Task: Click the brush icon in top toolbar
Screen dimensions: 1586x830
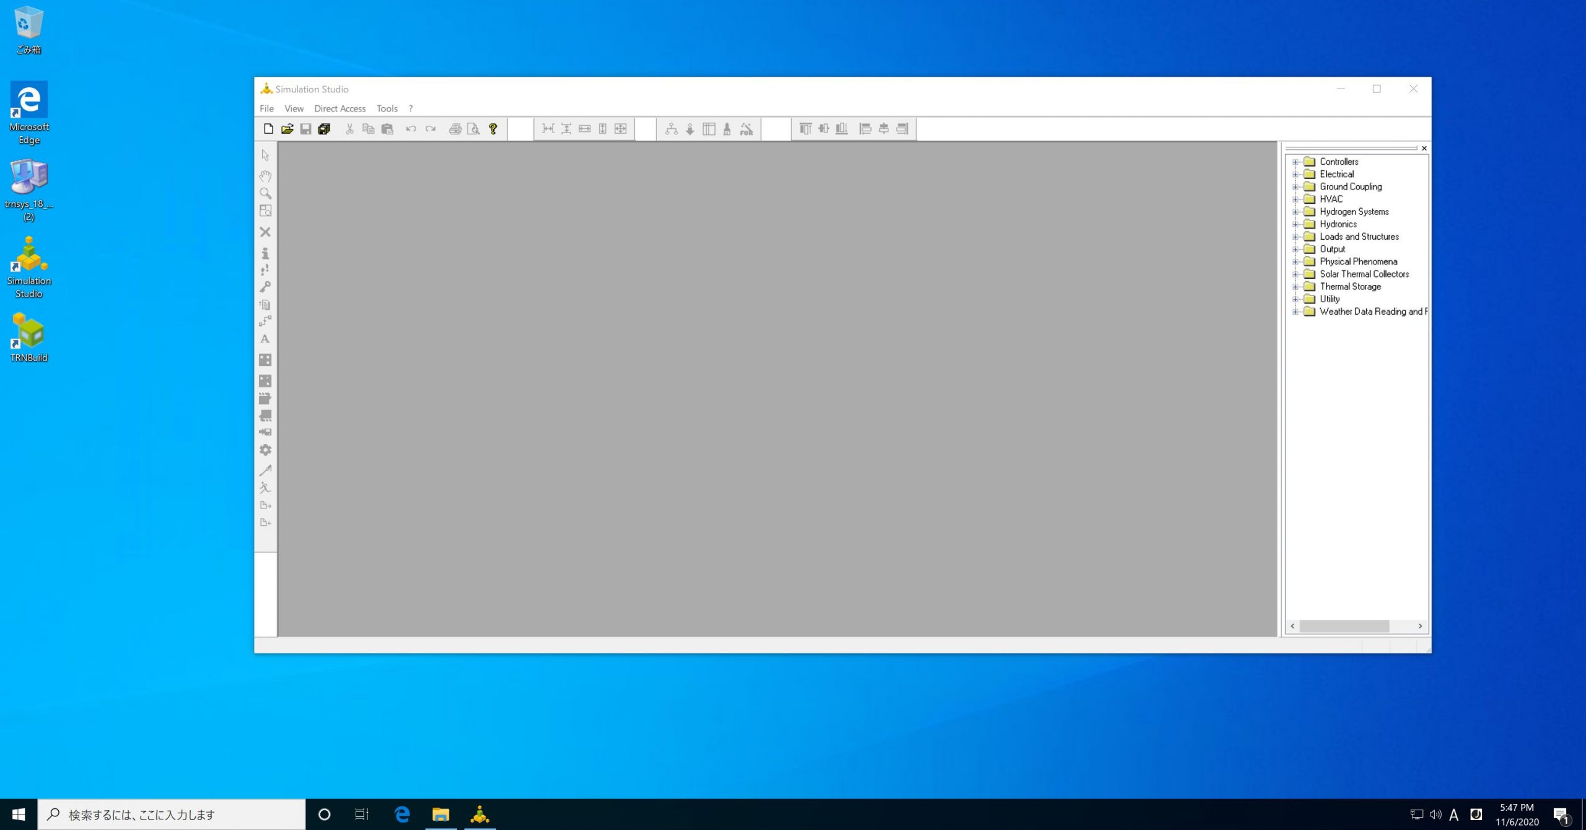Action: [x=727, y=129]
